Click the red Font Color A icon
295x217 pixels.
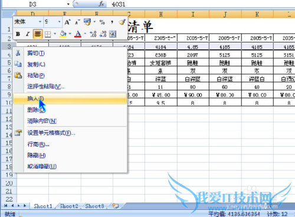click(78, 34)
